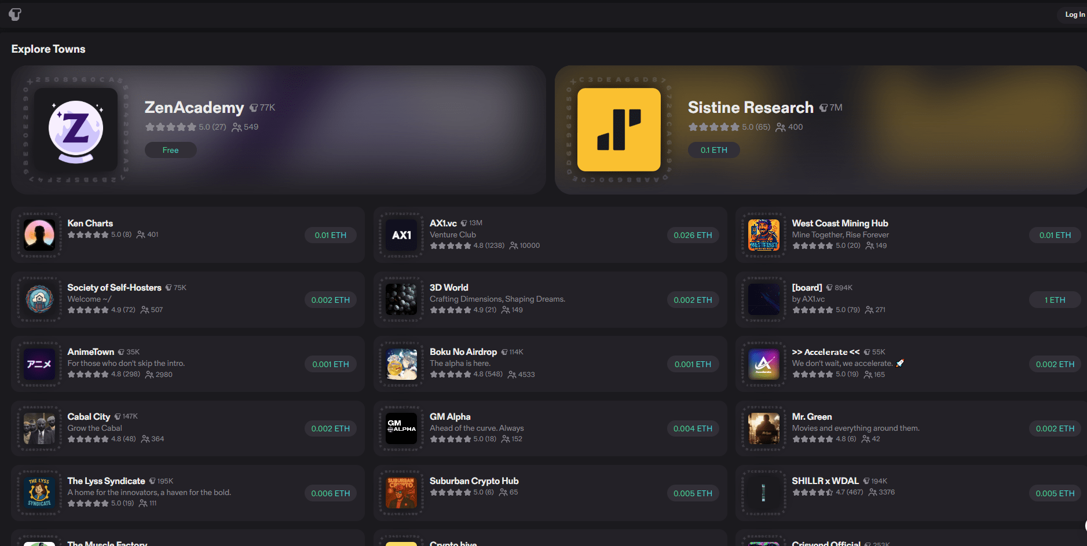The image size is (1087, 546).
Task: Click Sistine Research 0.1 ETH button
Action: coord(713,150)
